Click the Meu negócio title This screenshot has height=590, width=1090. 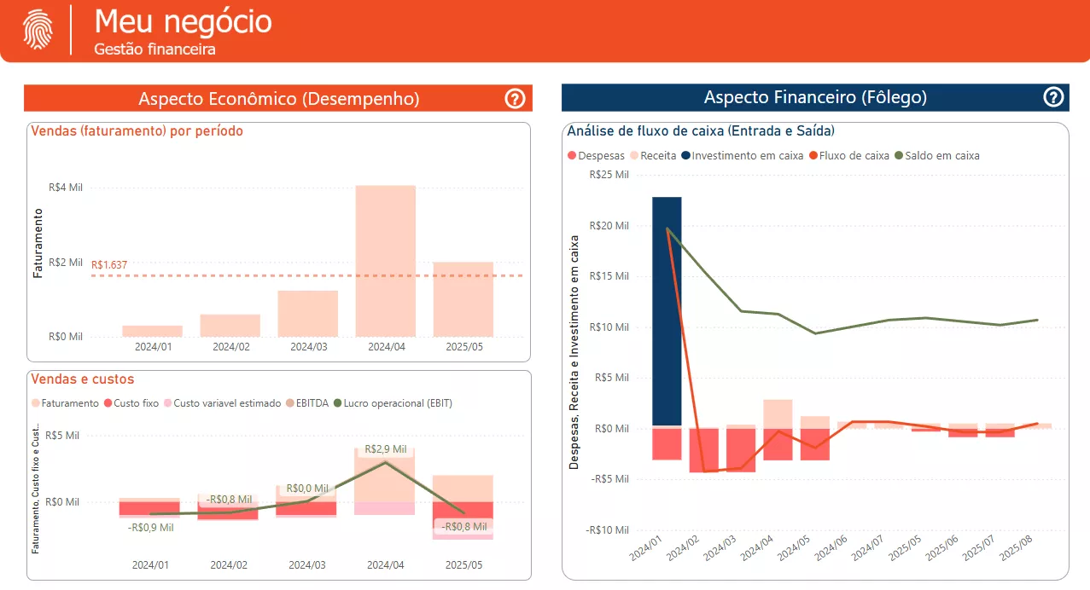click(183, 20)
